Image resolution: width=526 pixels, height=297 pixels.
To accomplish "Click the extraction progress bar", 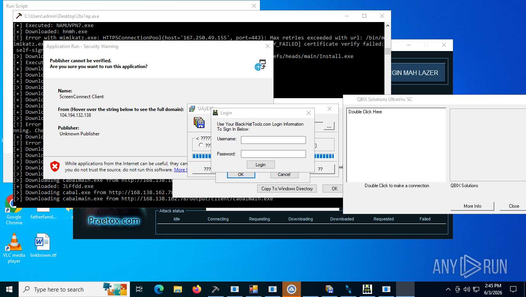I will (x=202, y=156).
